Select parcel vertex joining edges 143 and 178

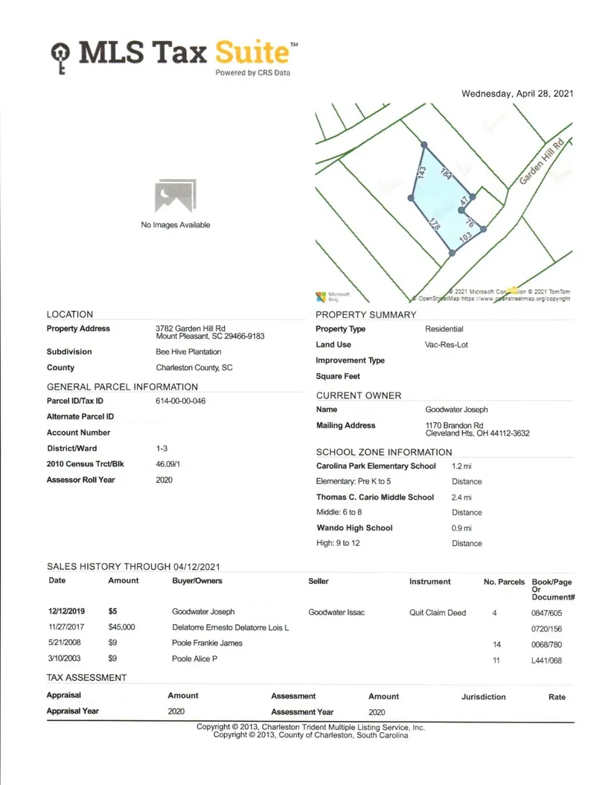coord(411,198)
